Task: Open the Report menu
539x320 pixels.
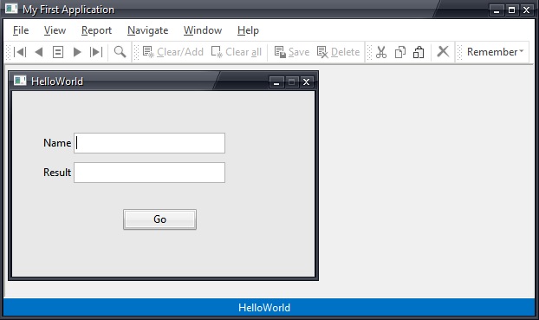Action: [x=96, y=30]
